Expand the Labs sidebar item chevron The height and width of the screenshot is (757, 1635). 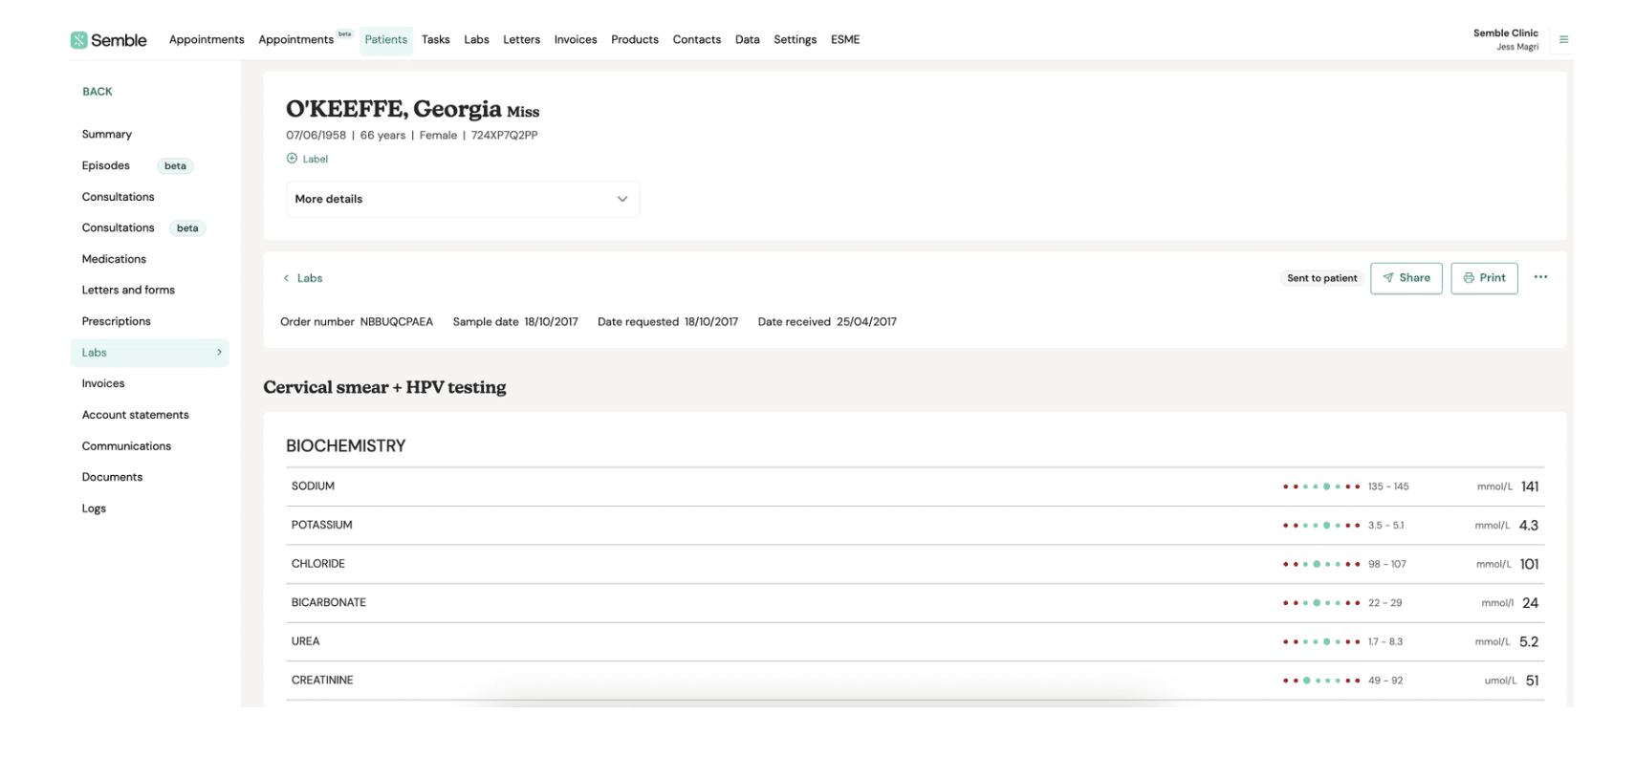point(219,353)
